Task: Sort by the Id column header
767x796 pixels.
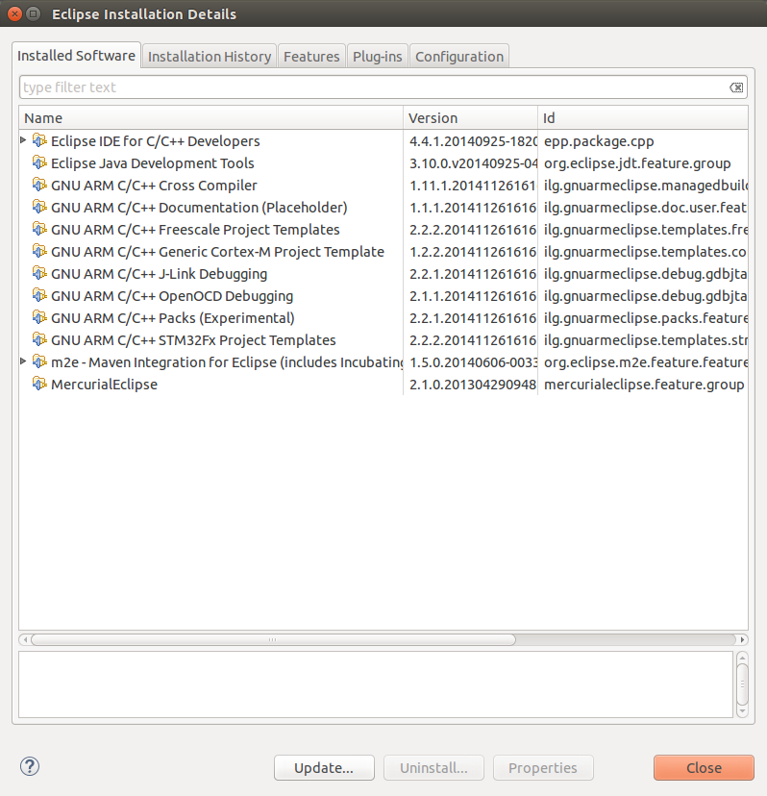Action: (x=643, y=118)
